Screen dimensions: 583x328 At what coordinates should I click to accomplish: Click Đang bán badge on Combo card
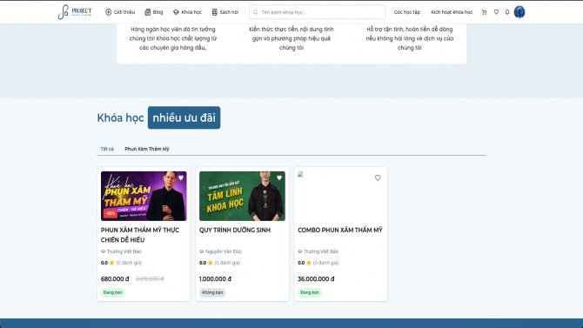coord(310,292)
